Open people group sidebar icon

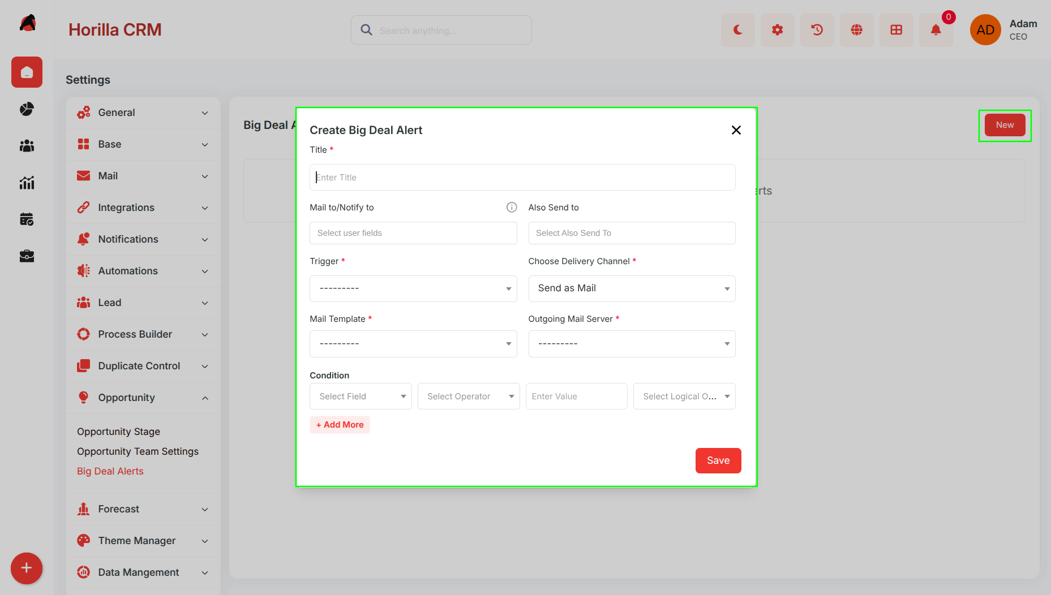[x=27, y=146]
